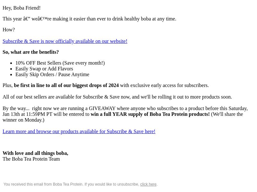This screenshot has height=192, width=257.
Task: Click the 'So, what are the benefits?' heading
Action: tap(31, 52)
